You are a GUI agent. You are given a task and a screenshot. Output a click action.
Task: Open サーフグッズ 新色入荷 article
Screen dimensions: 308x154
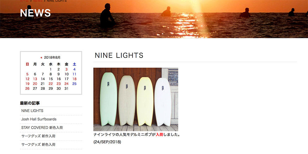click(38, 144)
